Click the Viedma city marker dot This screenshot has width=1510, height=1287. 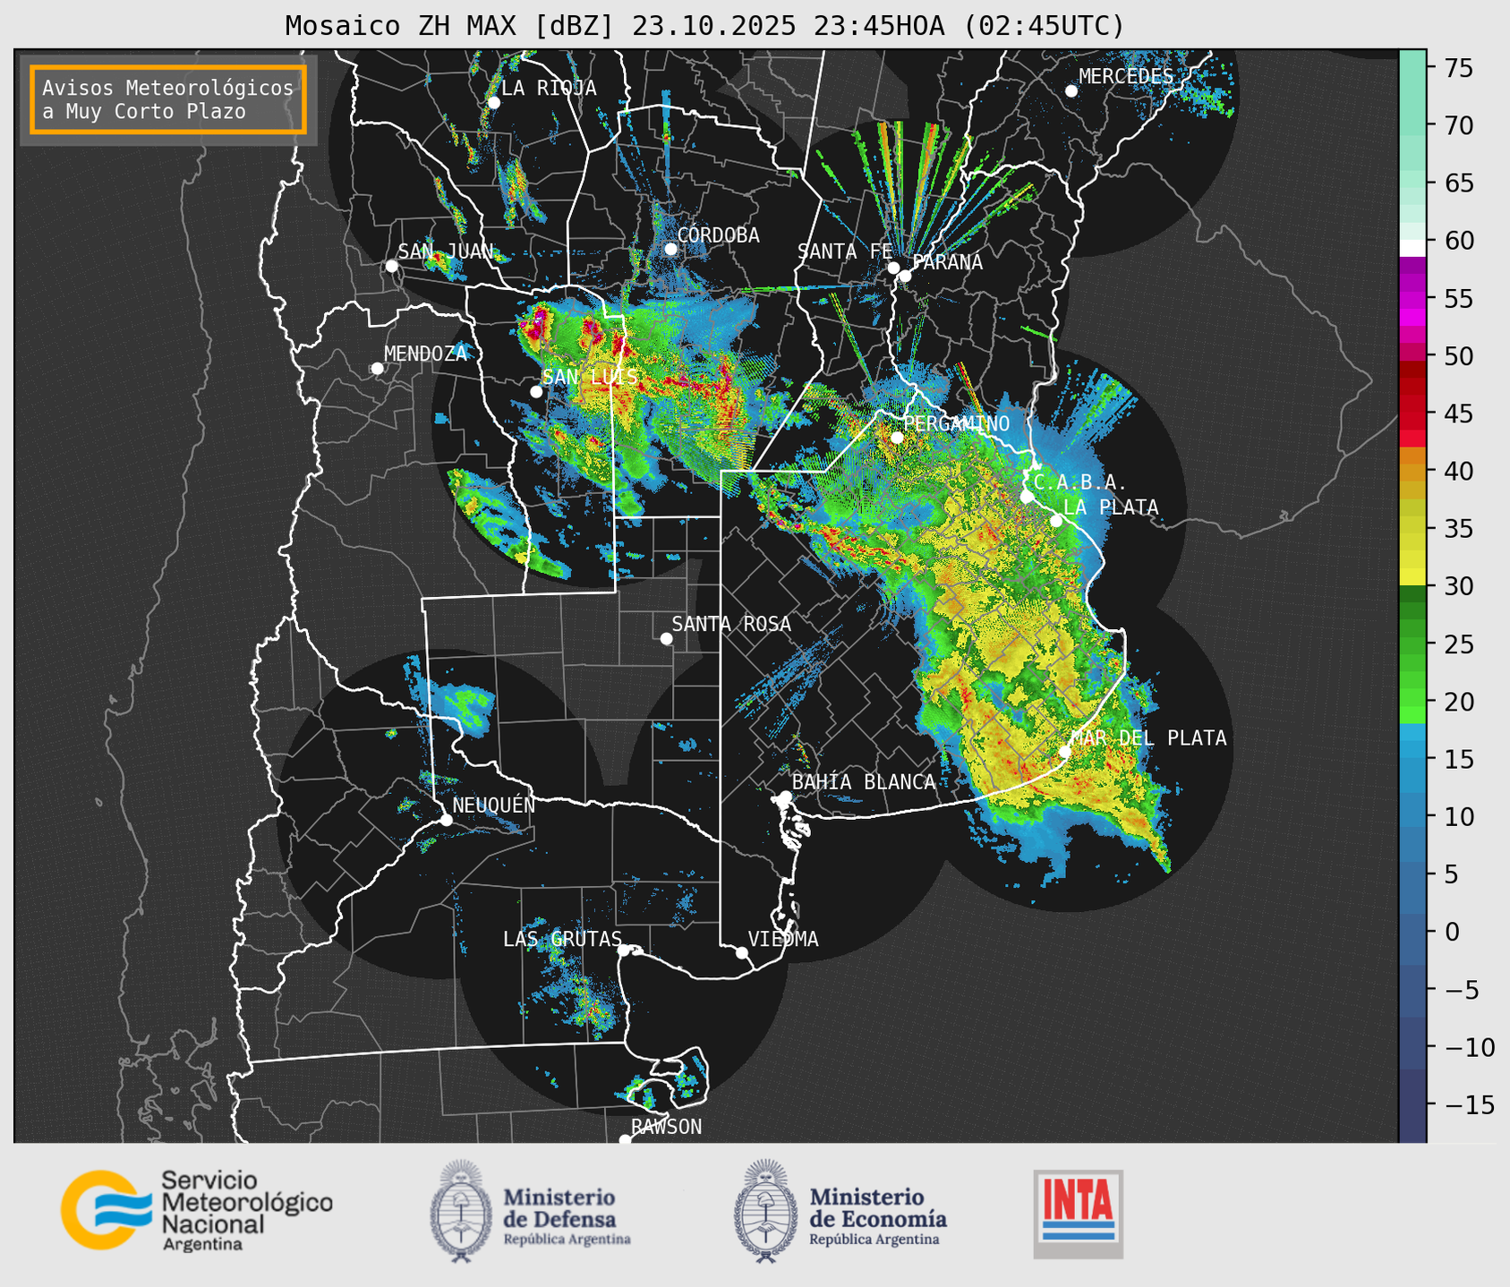pos(742,953)
